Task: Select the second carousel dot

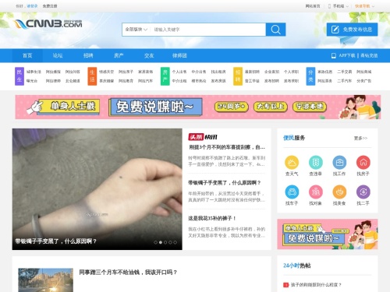Action: (x=161, y=242)
